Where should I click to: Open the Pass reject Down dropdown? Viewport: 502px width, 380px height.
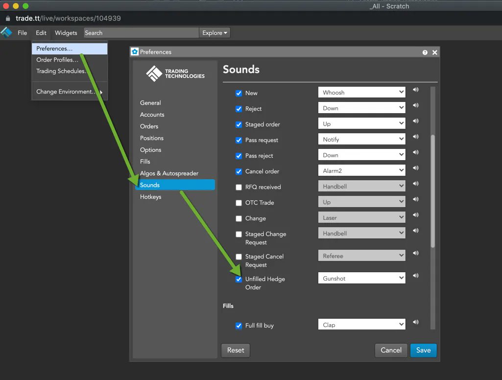(x=362, y=155)
